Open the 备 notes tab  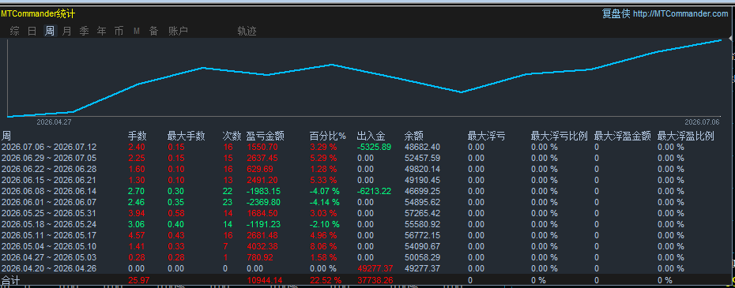154,32
